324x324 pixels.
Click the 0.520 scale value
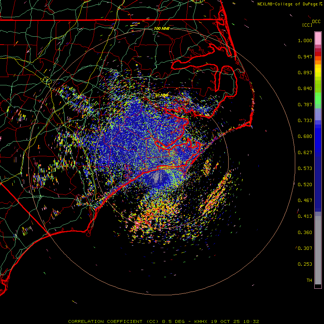(305, 185)
